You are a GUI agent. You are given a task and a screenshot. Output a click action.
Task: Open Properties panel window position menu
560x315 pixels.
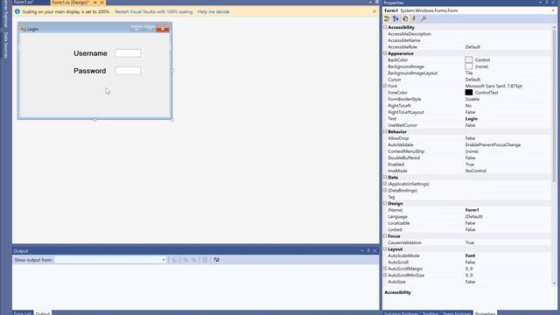[x=541, y=3]
